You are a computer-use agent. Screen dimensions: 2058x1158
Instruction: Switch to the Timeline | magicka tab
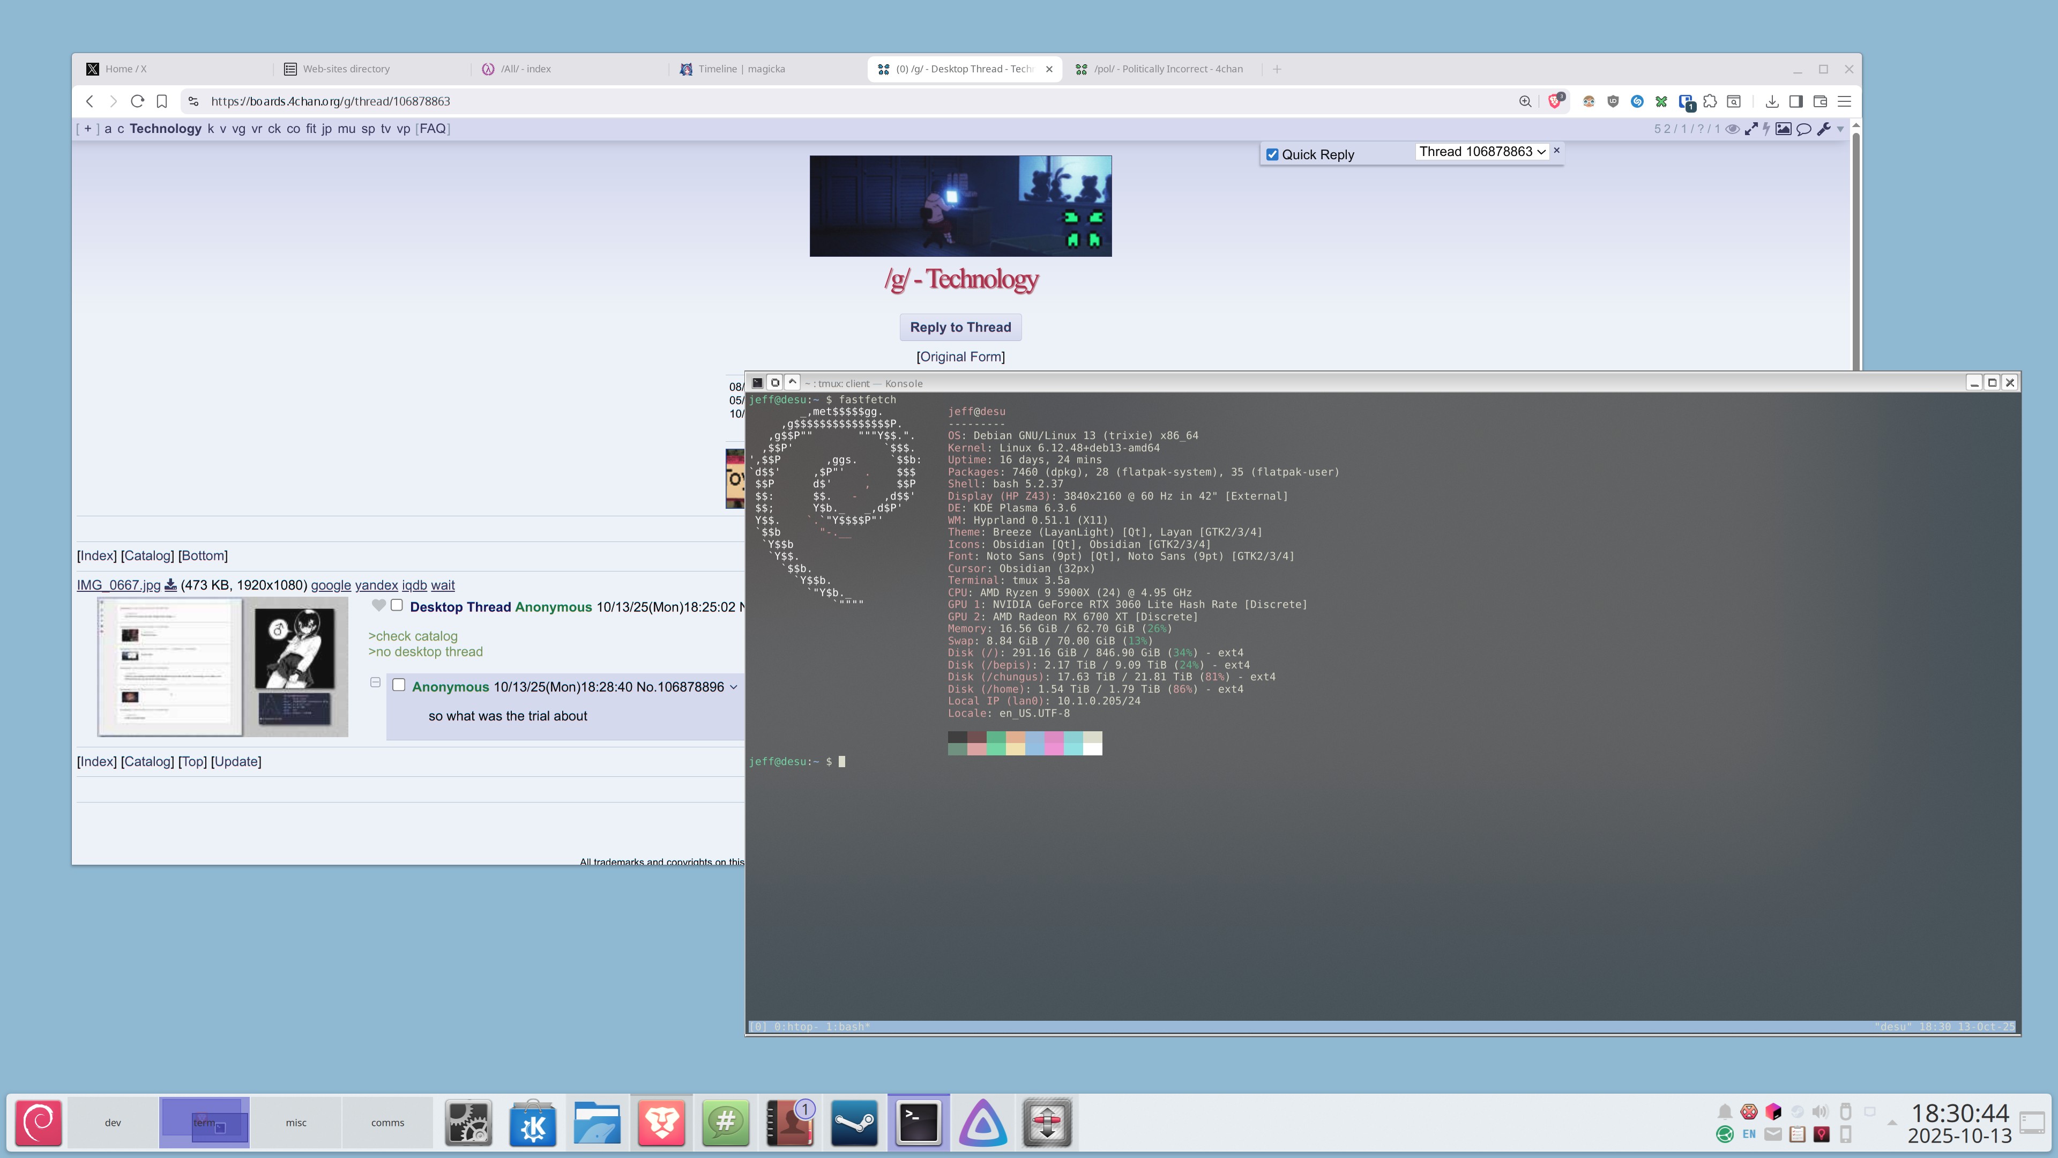pyautogui.click(x=741, y=69)
